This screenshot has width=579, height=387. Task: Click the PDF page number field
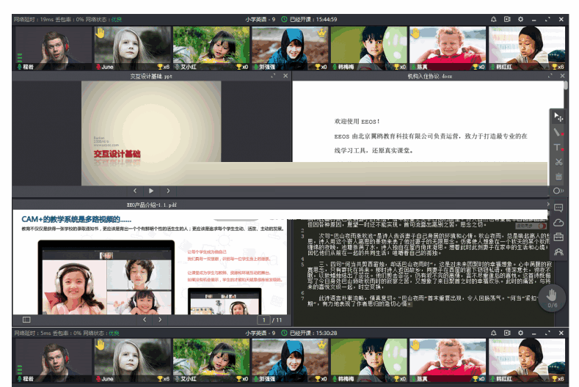pyautogui.click(x=263, y=320)
